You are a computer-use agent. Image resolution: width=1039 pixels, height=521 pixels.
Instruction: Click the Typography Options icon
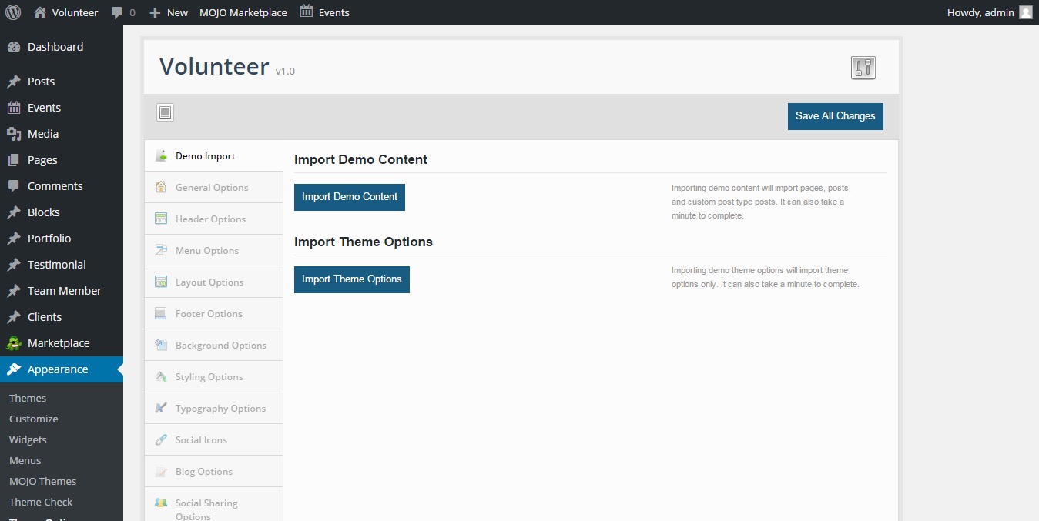click(x=161, y=408)
